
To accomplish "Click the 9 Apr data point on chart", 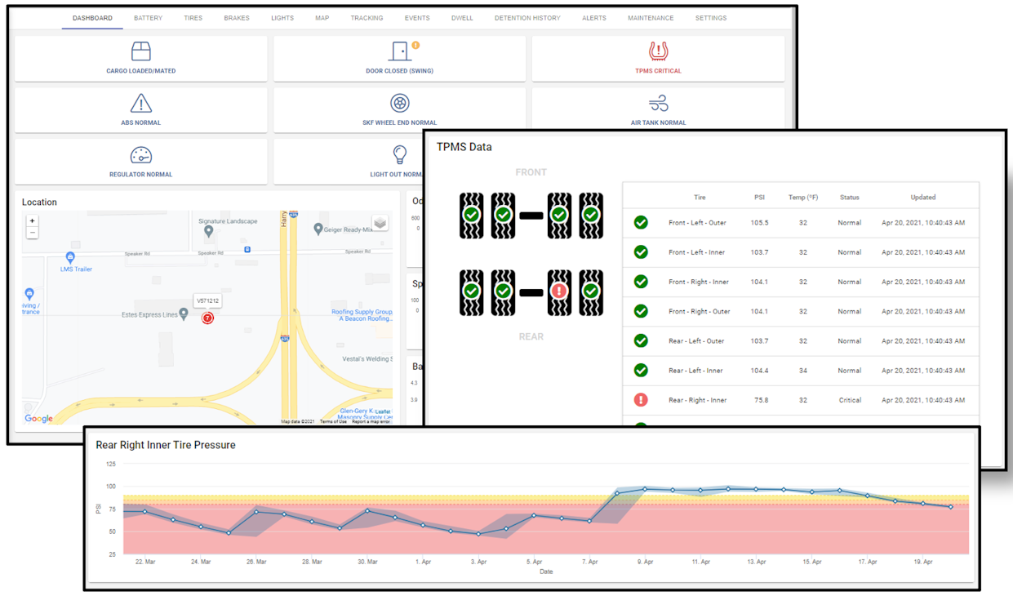I will pos(645,489).
